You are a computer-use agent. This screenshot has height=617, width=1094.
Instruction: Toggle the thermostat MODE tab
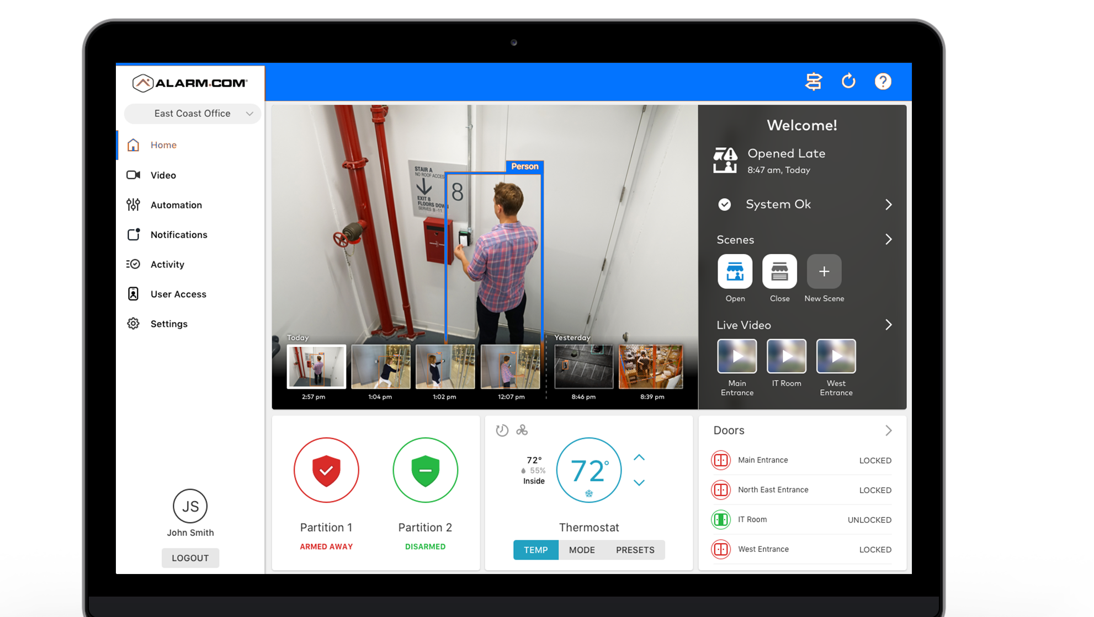[582, 549]
